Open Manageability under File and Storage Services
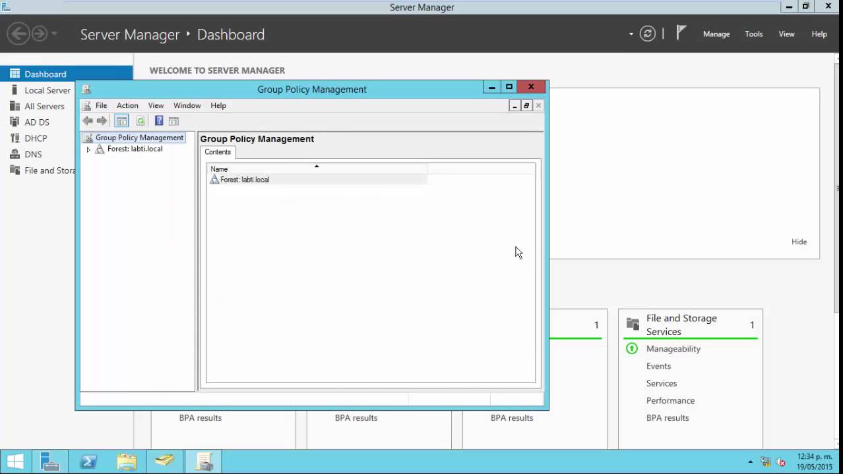 tap(673, 349)
